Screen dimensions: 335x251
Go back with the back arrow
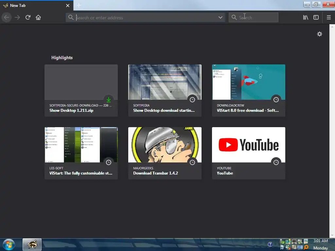click(x=7, y=17)
